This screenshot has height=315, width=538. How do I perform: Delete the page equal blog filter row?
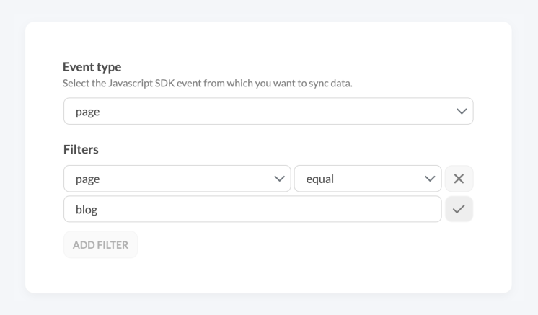(459, 179)
